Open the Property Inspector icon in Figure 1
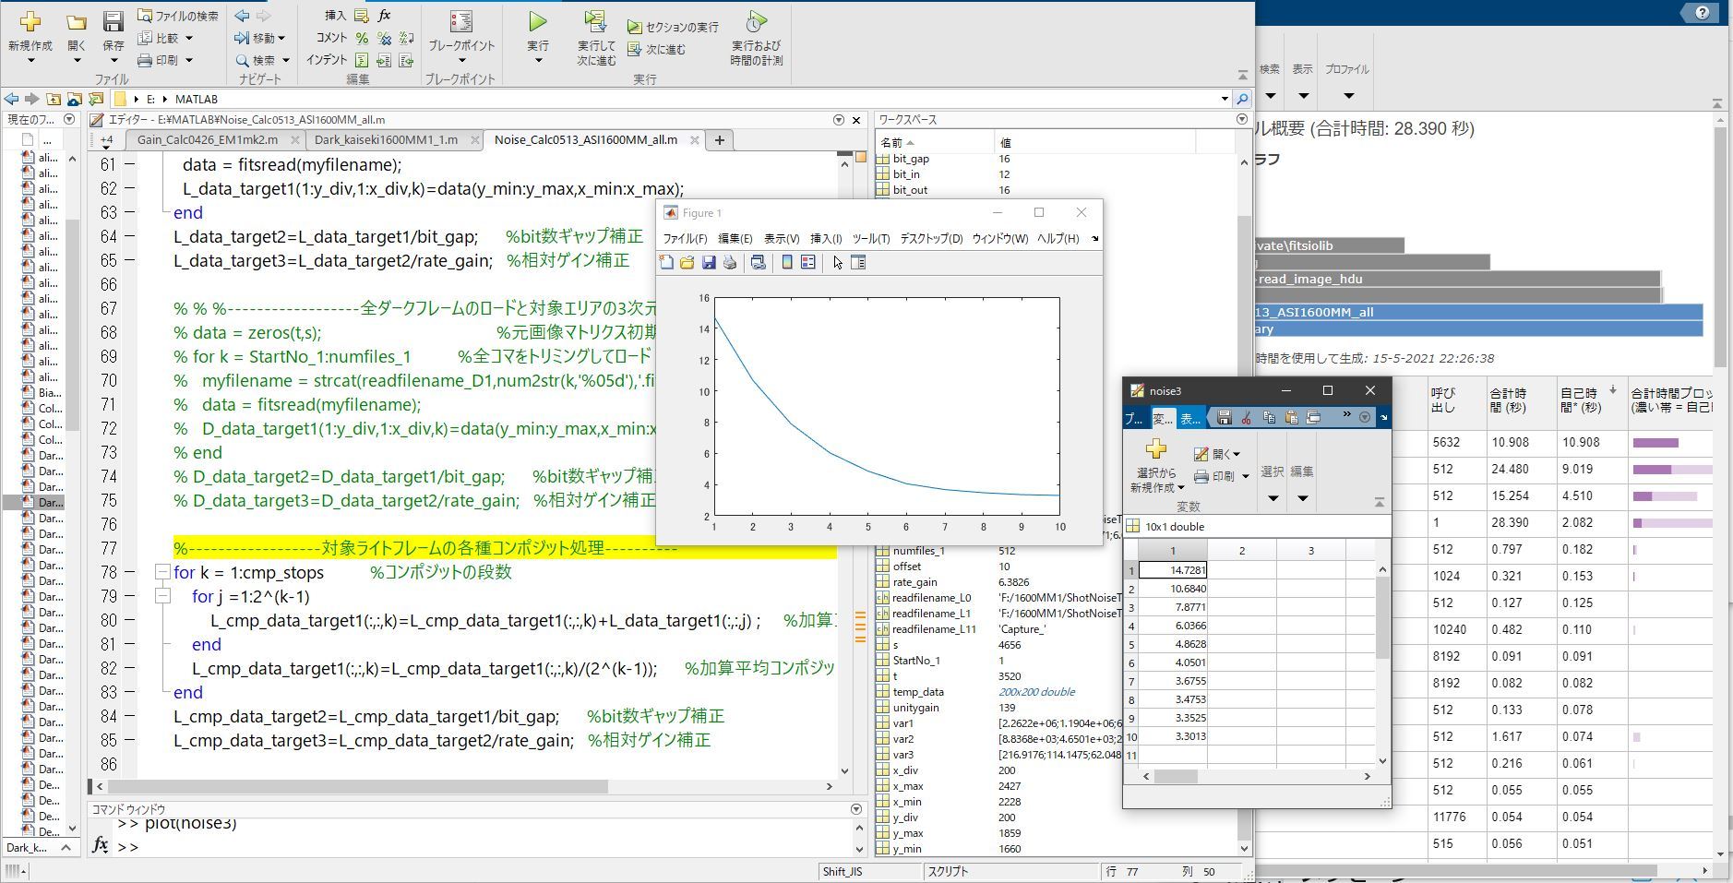Screen dimensions: 1733x883 click(858, 263)
